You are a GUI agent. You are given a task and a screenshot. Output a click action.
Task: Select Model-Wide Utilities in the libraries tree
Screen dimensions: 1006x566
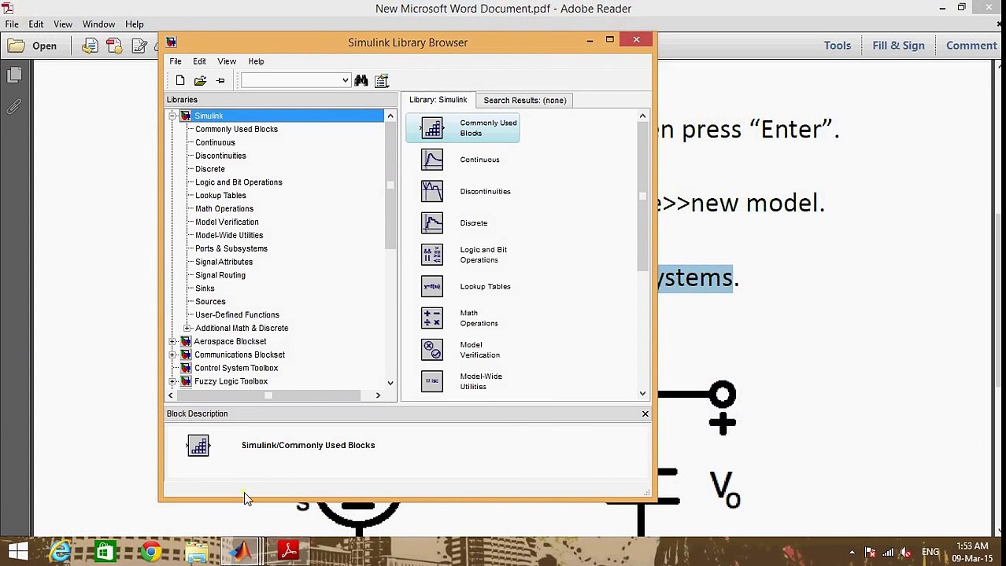pos(229,235)
